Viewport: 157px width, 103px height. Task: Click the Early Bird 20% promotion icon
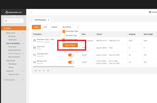click(35, 55)
